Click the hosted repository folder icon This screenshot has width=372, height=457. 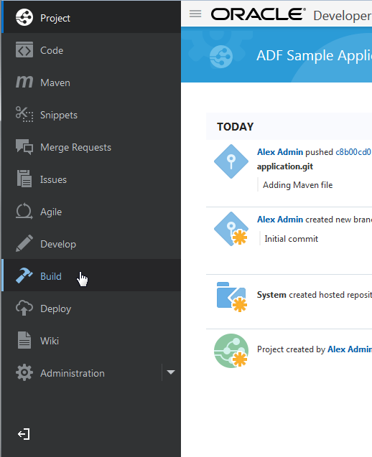[x=232, y=297]
